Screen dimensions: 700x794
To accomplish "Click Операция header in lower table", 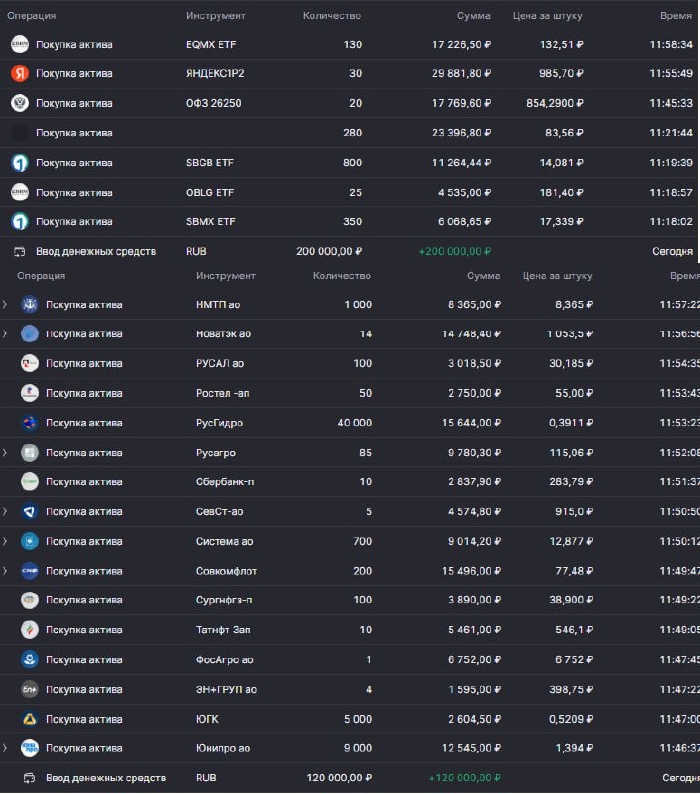I will [41, 276].
